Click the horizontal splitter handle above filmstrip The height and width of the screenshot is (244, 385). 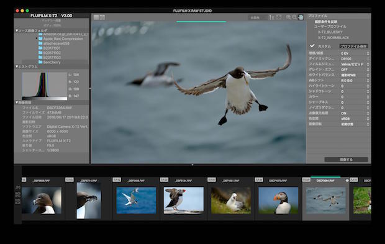tap(192, 165)
